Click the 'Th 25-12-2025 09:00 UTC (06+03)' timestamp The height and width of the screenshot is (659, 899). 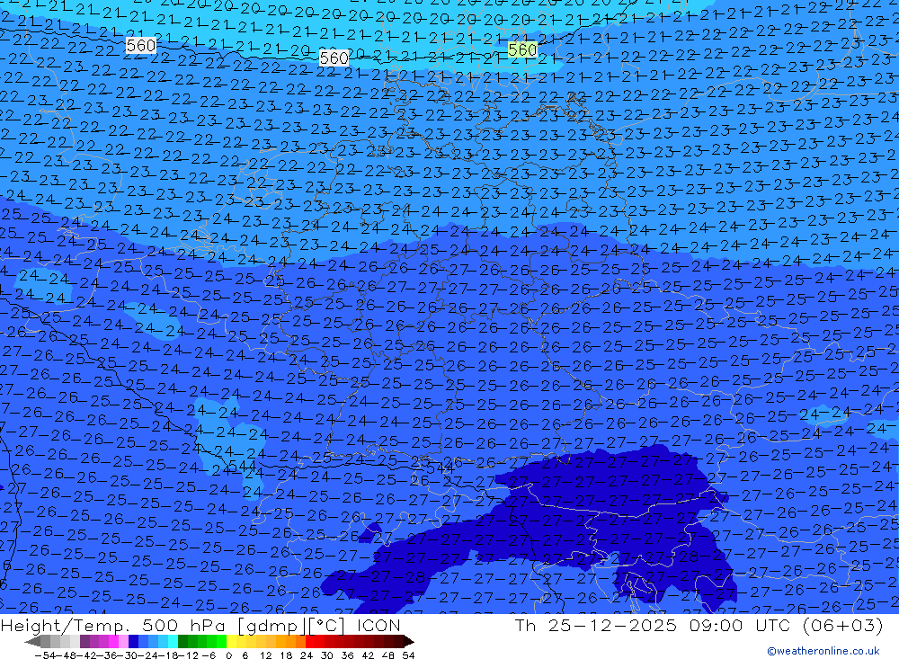(699, 625)
